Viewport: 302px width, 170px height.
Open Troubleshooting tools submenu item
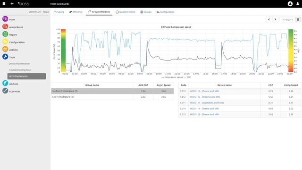point(20,70)
